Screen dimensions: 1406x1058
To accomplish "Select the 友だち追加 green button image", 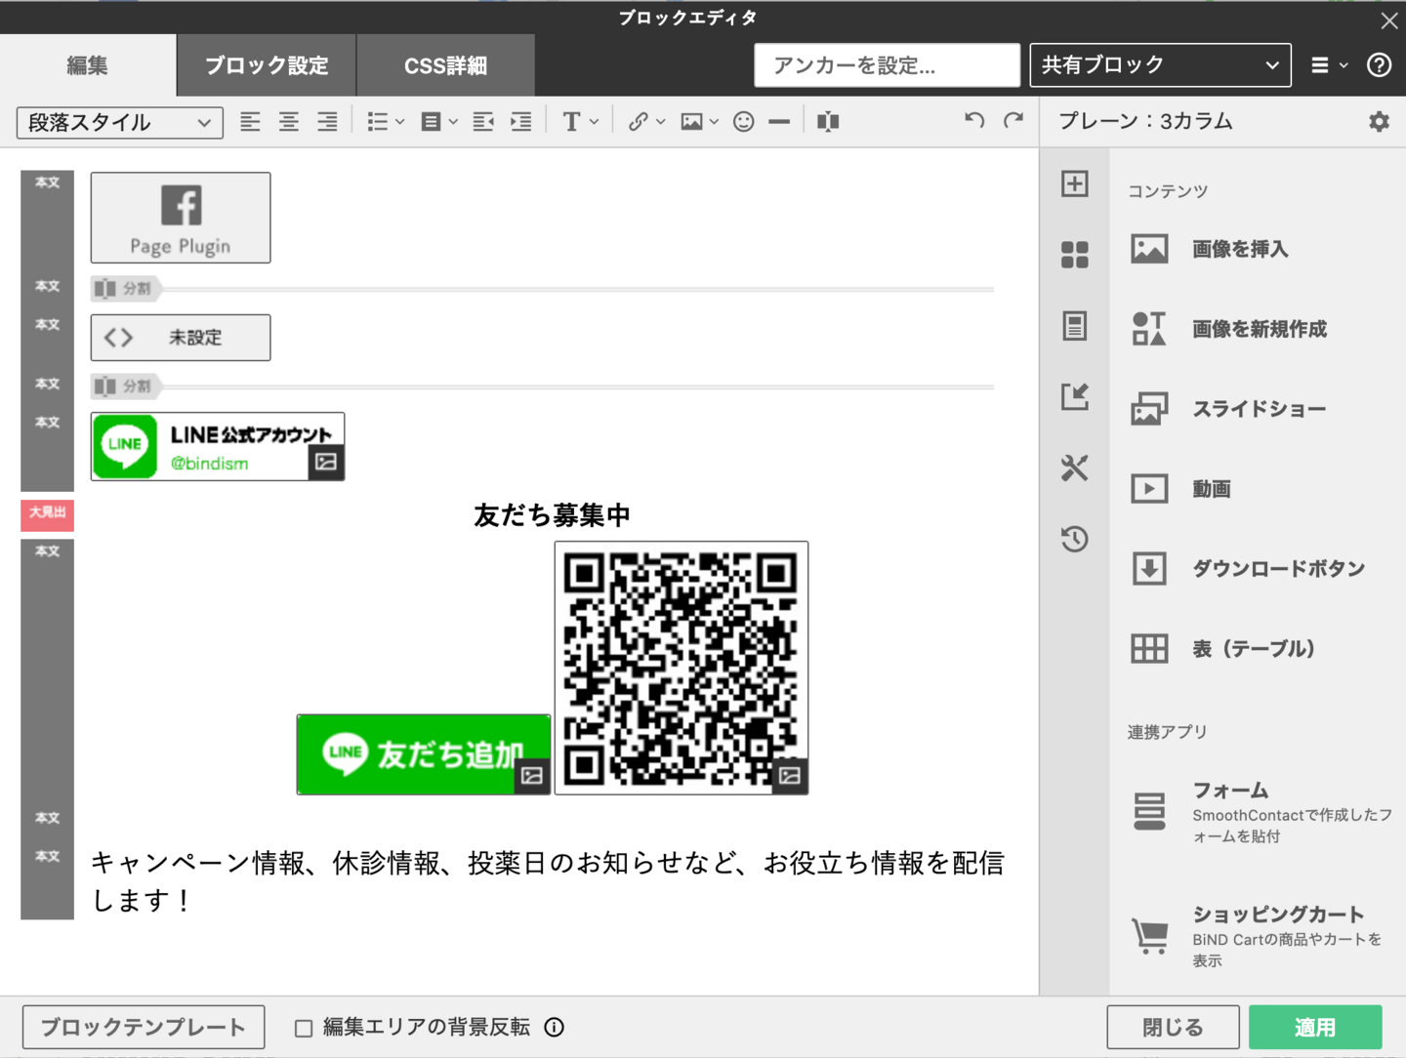I will [424, 754].
